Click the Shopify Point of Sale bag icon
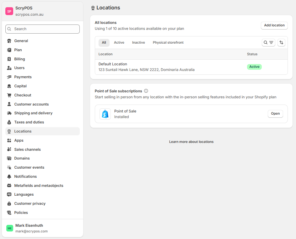This screenshot has height=239, width=296. [105, 114]
